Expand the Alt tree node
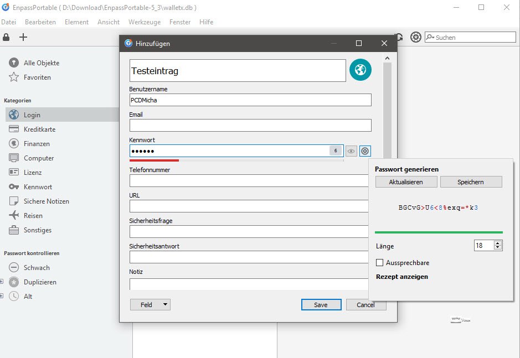 click(2, 297)
